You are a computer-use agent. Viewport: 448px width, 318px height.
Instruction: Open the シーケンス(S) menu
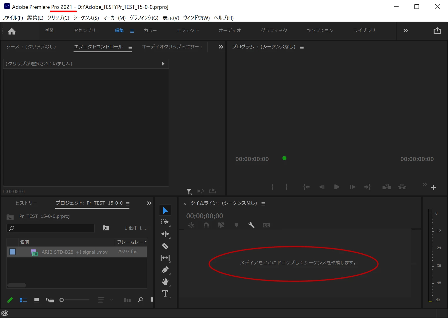(86, 18)
